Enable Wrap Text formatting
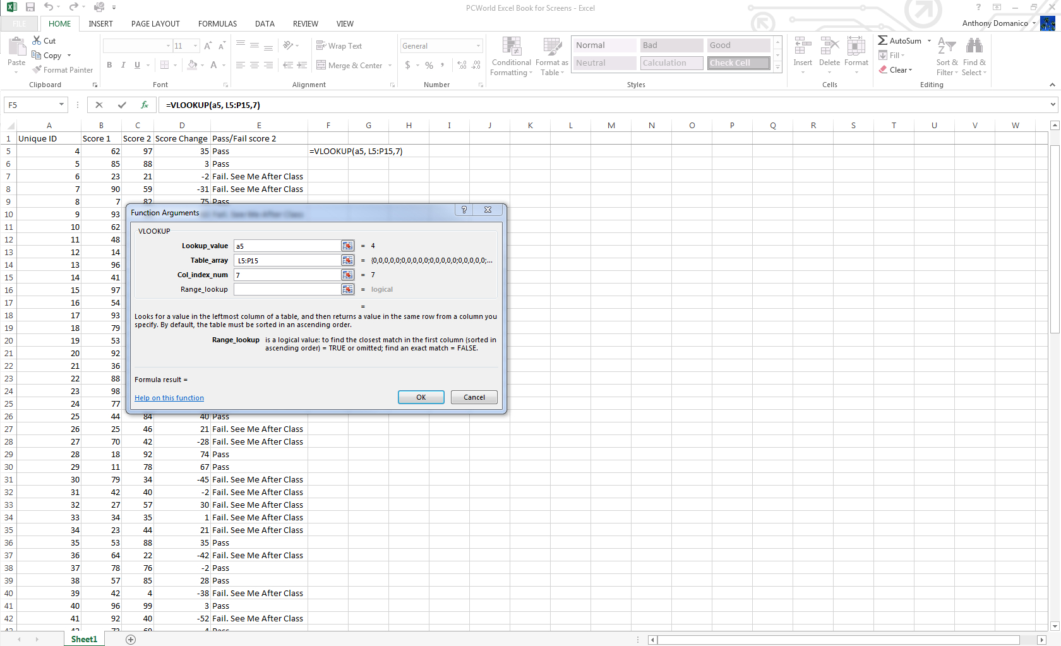The height and width of the screenshot is (646, 1061). [339, 45]
